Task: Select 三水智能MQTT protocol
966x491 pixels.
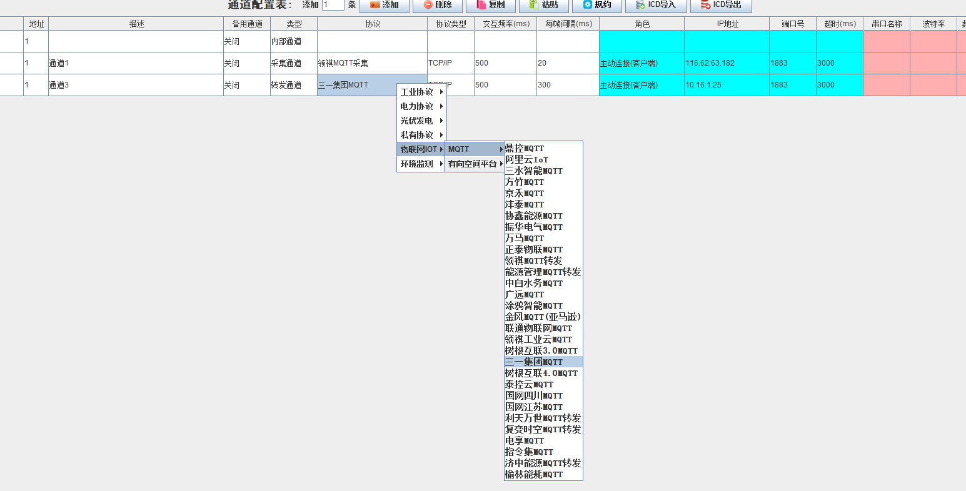Action: (543, 171)
